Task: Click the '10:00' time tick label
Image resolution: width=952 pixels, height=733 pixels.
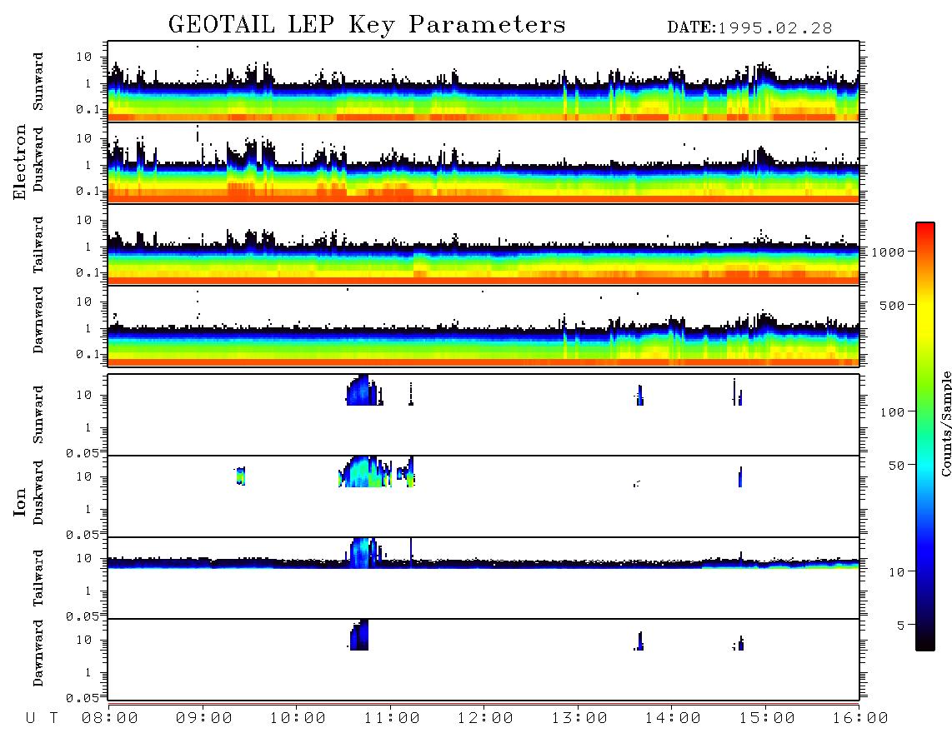Action: [x=298, y=718]
